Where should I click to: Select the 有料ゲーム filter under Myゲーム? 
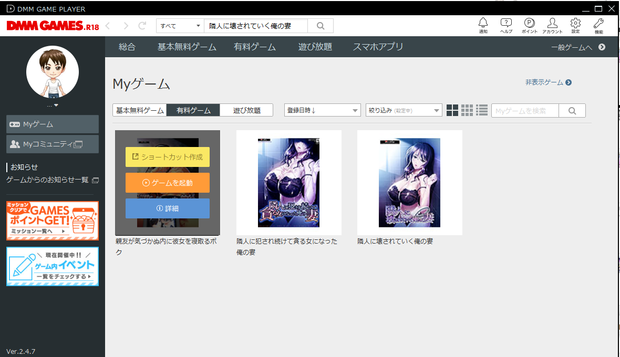tap(193, 110)
